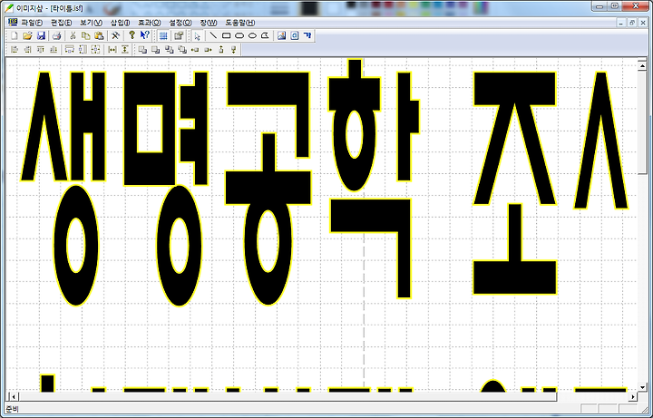This screenshot has height=418, width=653.
Task: Make objects same width icon
Action: coord(70,50)
